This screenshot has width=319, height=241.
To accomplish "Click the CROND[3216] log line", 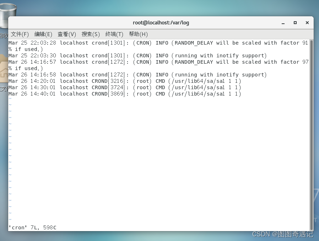I will [x=125, y=81].
